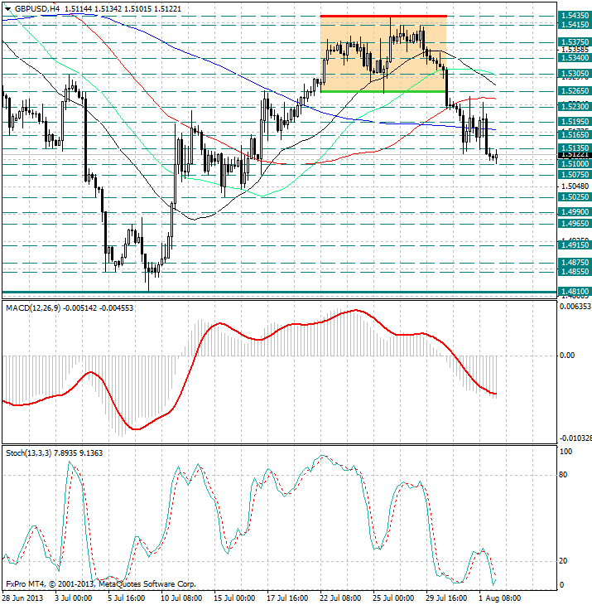Viewport: 592px width, 605px height.
Task: Click the 1.49650 price level label
Action: coord(575,224)
